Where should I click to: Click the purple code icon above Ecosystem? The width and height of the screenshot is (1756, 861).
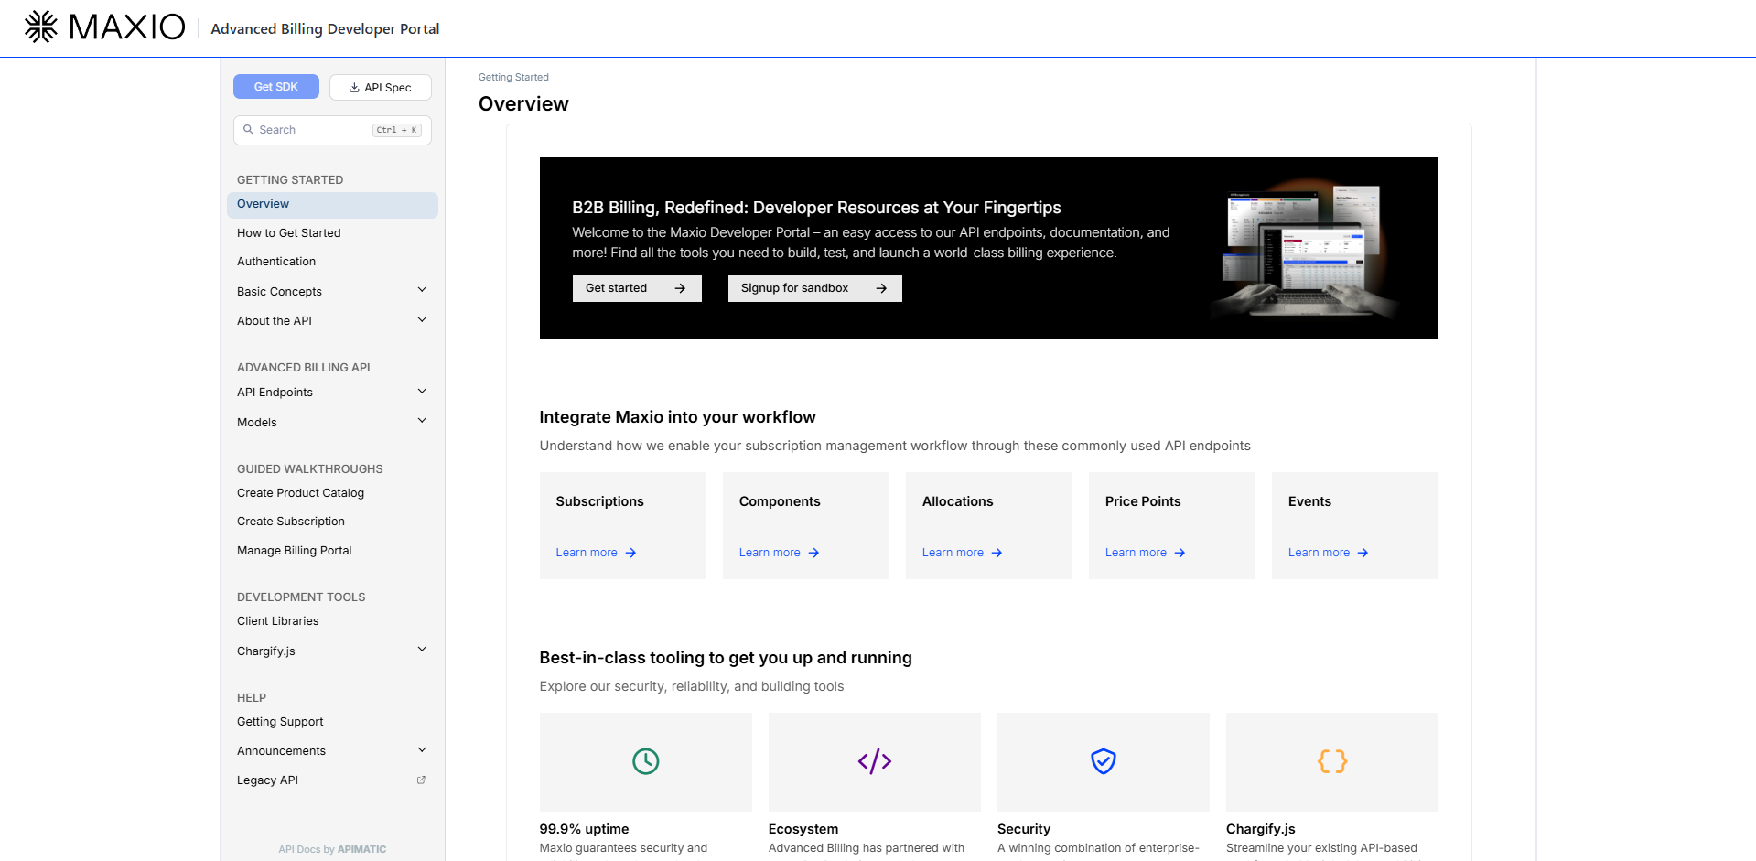point(874,761)
